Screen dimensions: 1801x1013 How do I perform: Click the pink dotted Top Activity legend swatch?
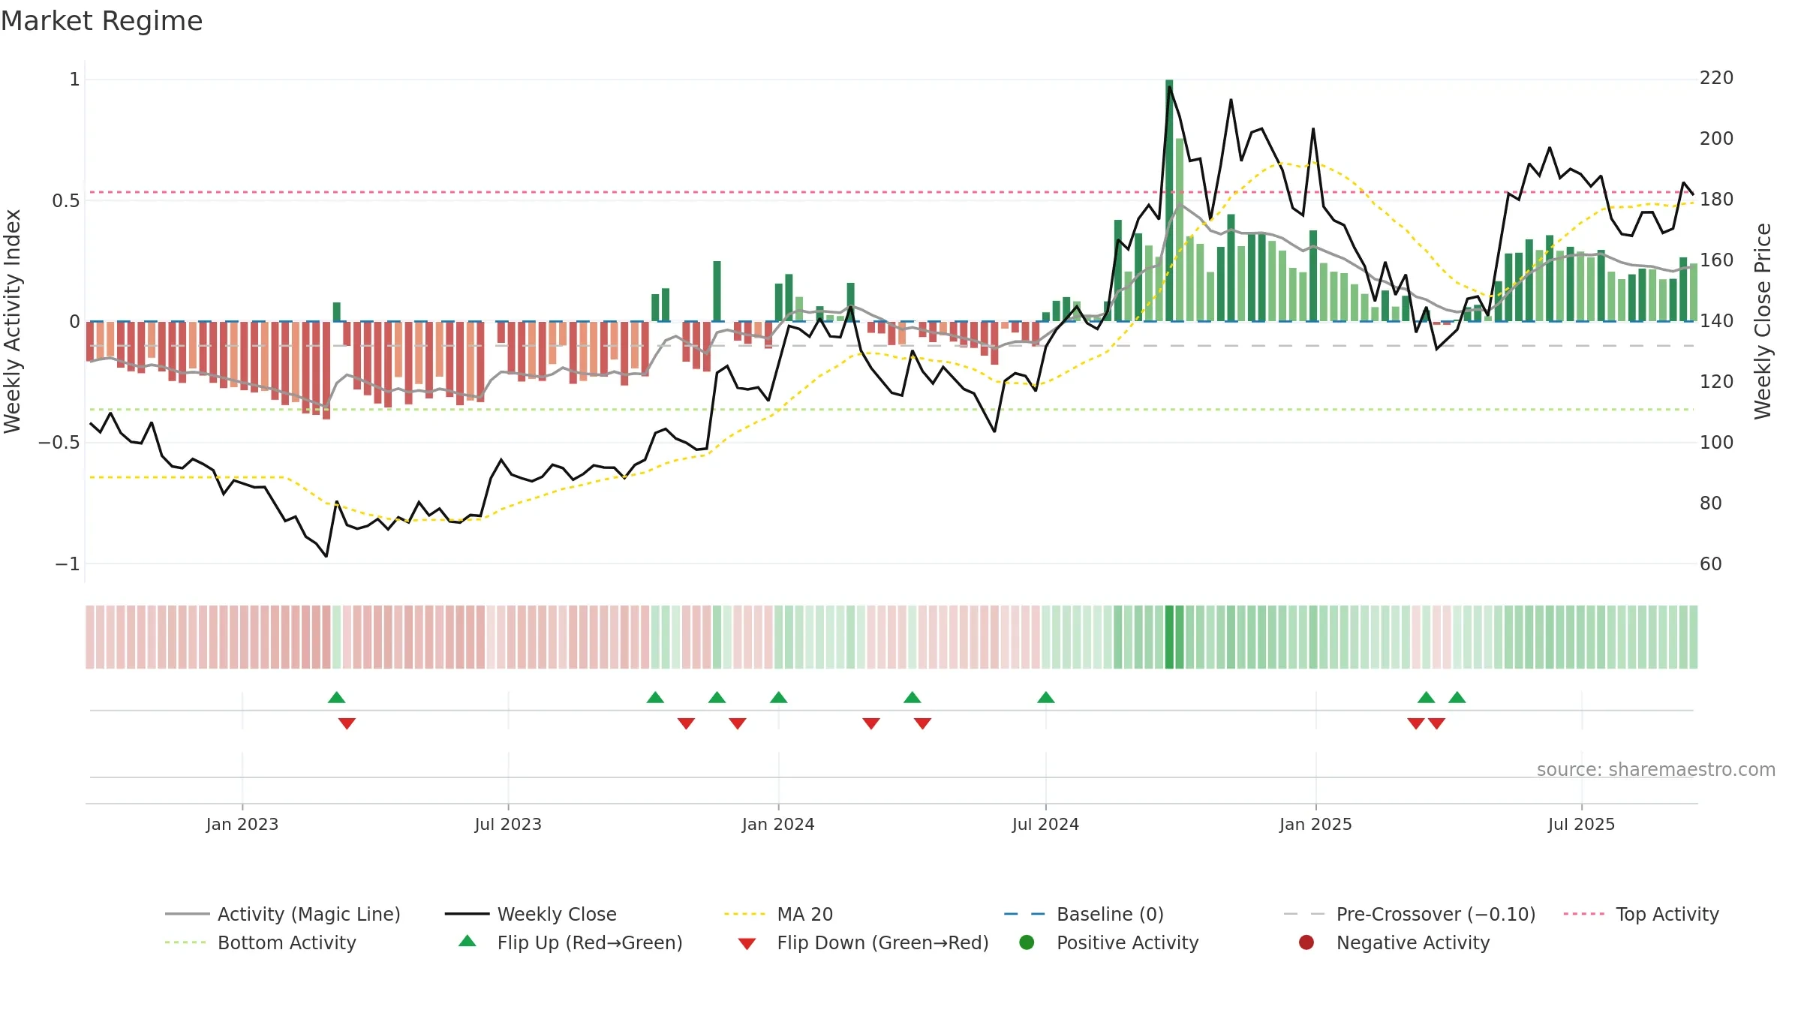coord(1583,914)
